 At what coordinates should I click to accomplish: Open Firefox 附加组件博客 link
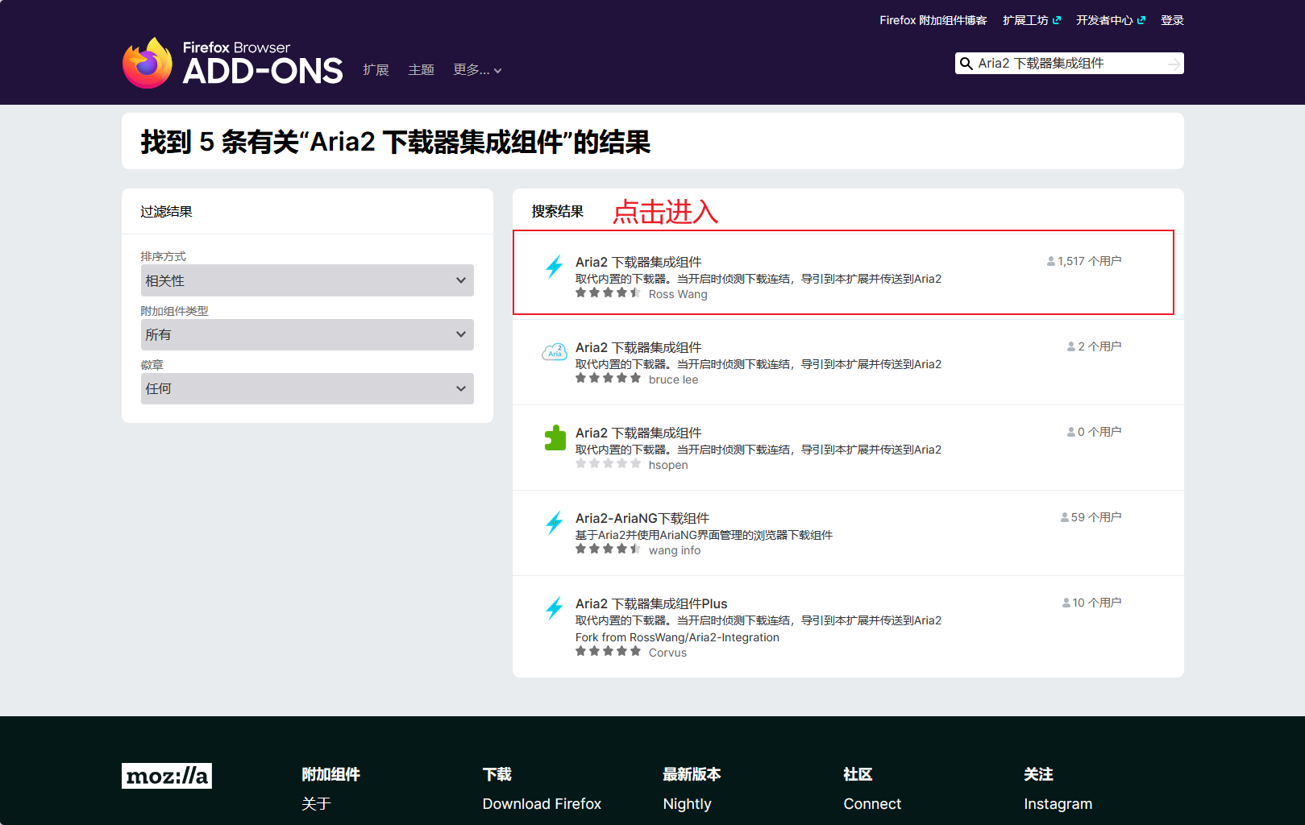point(933,20)
